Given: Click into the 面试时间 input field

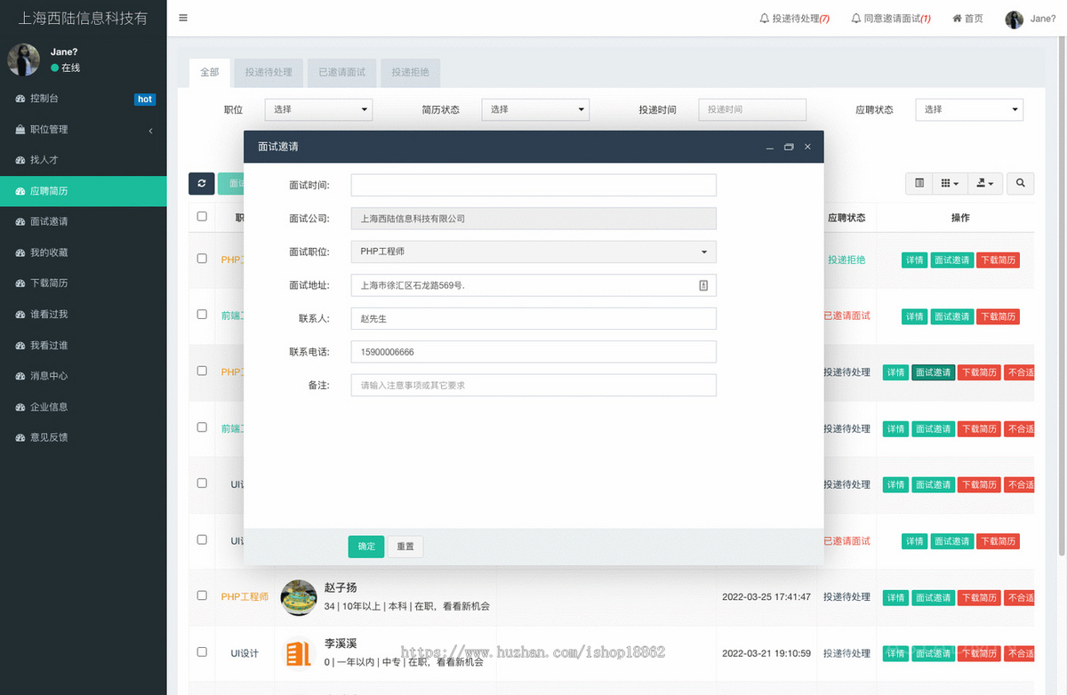Looking at the screenshot, I should click(x=533, y=184).
